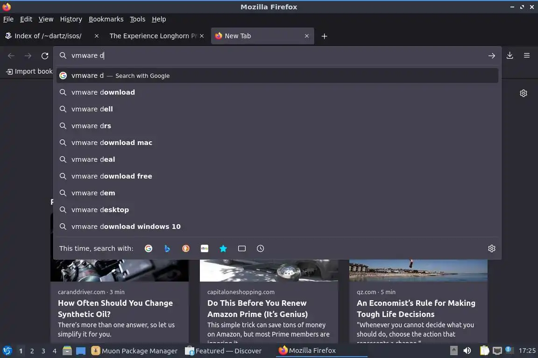Select the "vmware drs" suggestion
Screen dimensions: 538x358
click(x=277, y=126)
